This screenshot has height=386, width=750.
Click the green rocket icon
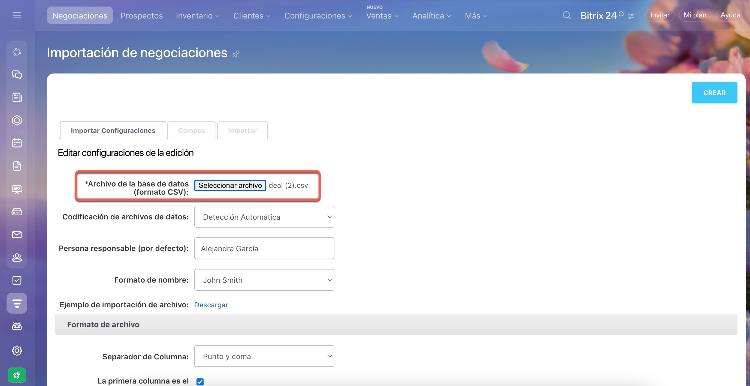tap(17, 375)
